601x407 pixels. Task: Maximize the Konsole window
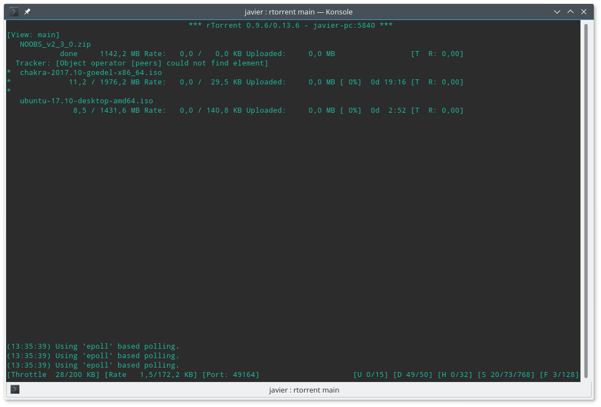point(570,12)
